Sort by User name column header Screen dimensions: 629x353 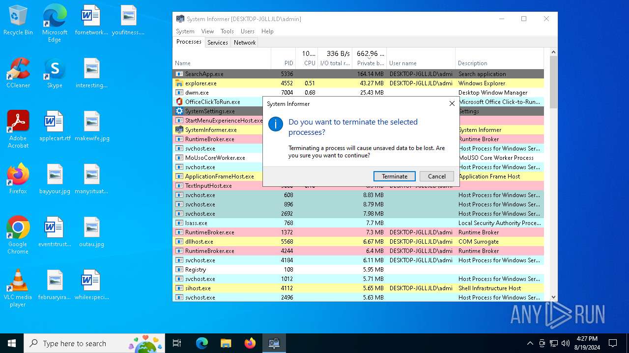(x=421, y=58)
